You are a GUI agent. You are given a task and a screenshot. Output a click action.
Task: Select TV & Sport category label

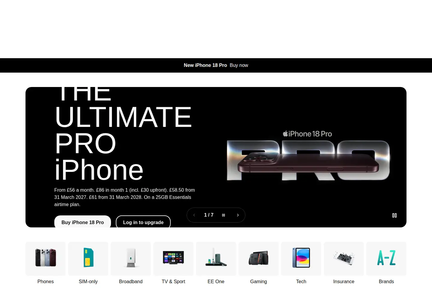pos(173,281)
